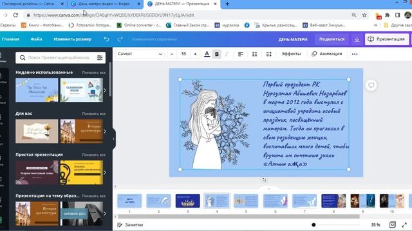Viewport: 412px width, 231px height.
Task: Open line spacing settings
Action: (268, 54)
